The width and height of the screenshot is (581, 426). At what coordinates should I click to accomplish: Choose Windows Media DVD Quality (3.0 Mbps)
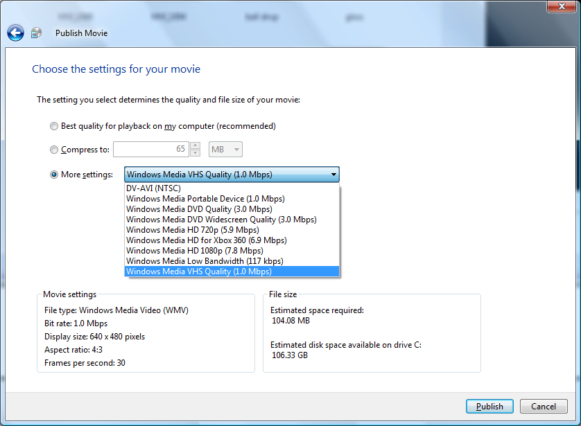point(232,209)
